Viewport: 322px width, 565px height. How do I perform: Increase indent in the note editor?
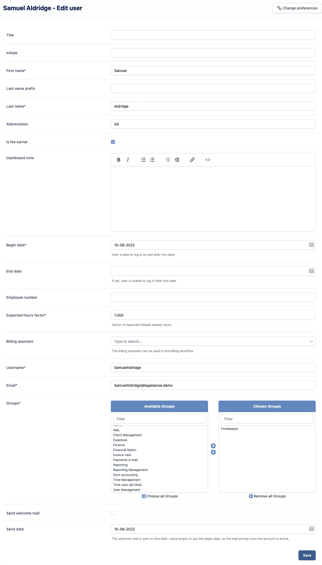tap(177, 160)
